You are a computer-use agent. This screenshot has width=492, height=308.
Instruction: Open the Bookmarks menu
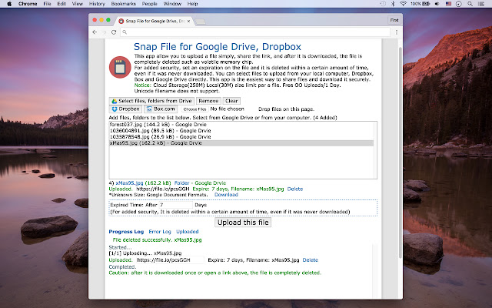coord(123,4)
